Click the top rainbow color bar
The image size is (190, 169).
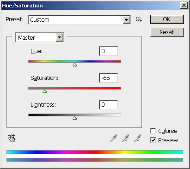tap(95, 152)
